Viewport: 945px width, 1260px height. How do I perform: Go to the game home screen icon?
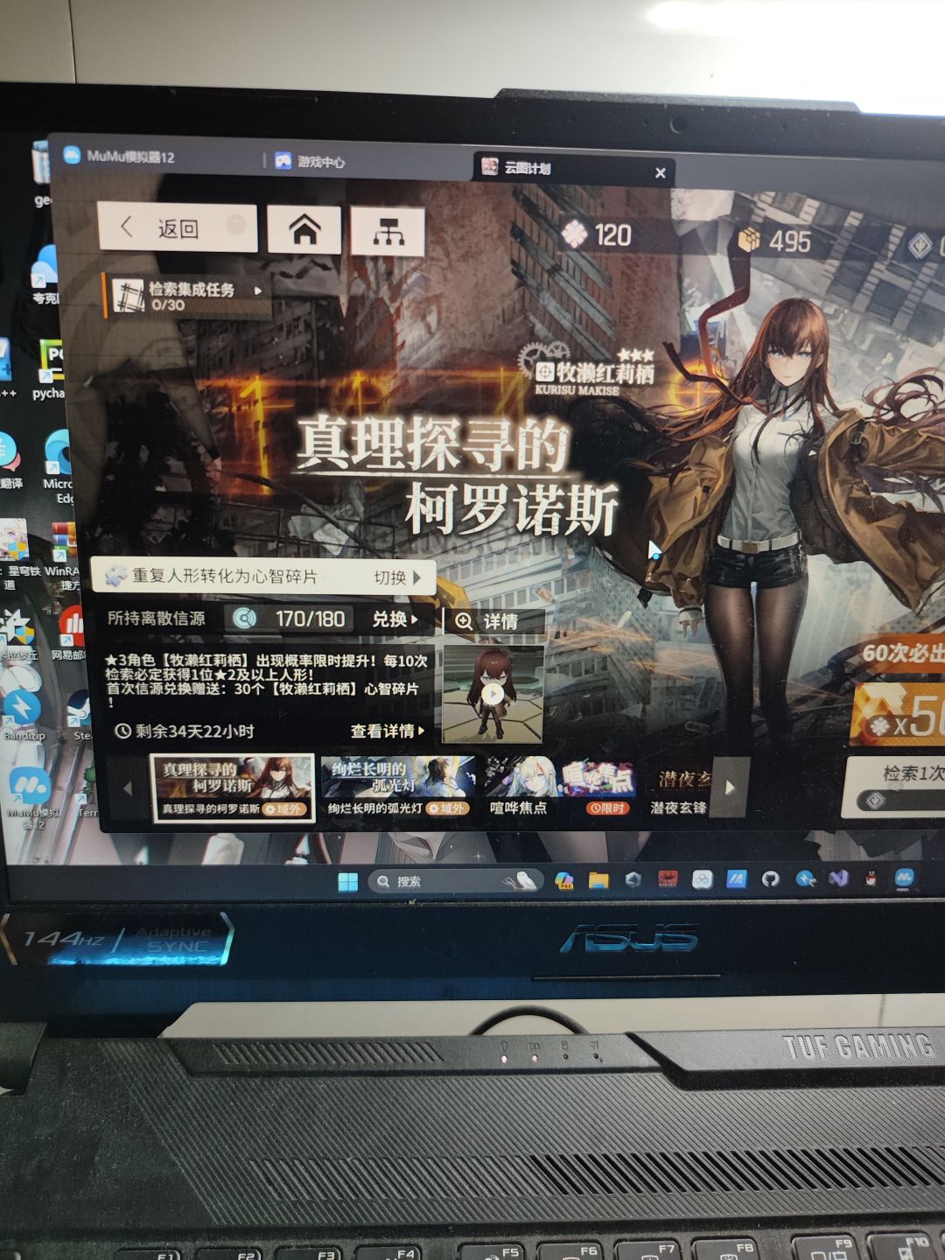304,231
